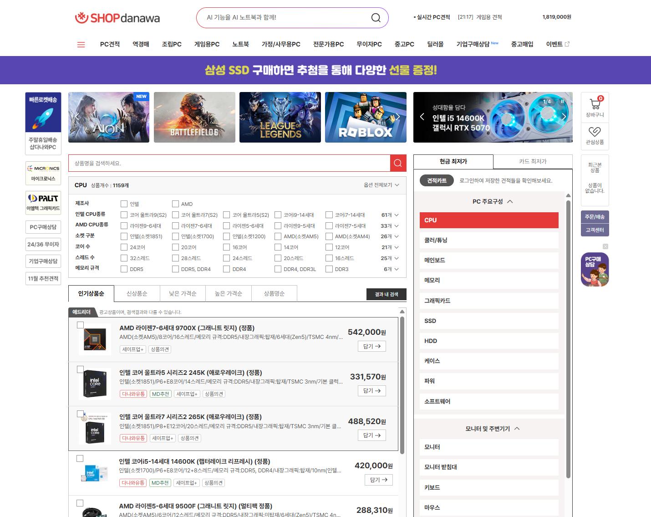Click the SHOPdanawa logo
This screenshot has height=517, width=651.
117,18
